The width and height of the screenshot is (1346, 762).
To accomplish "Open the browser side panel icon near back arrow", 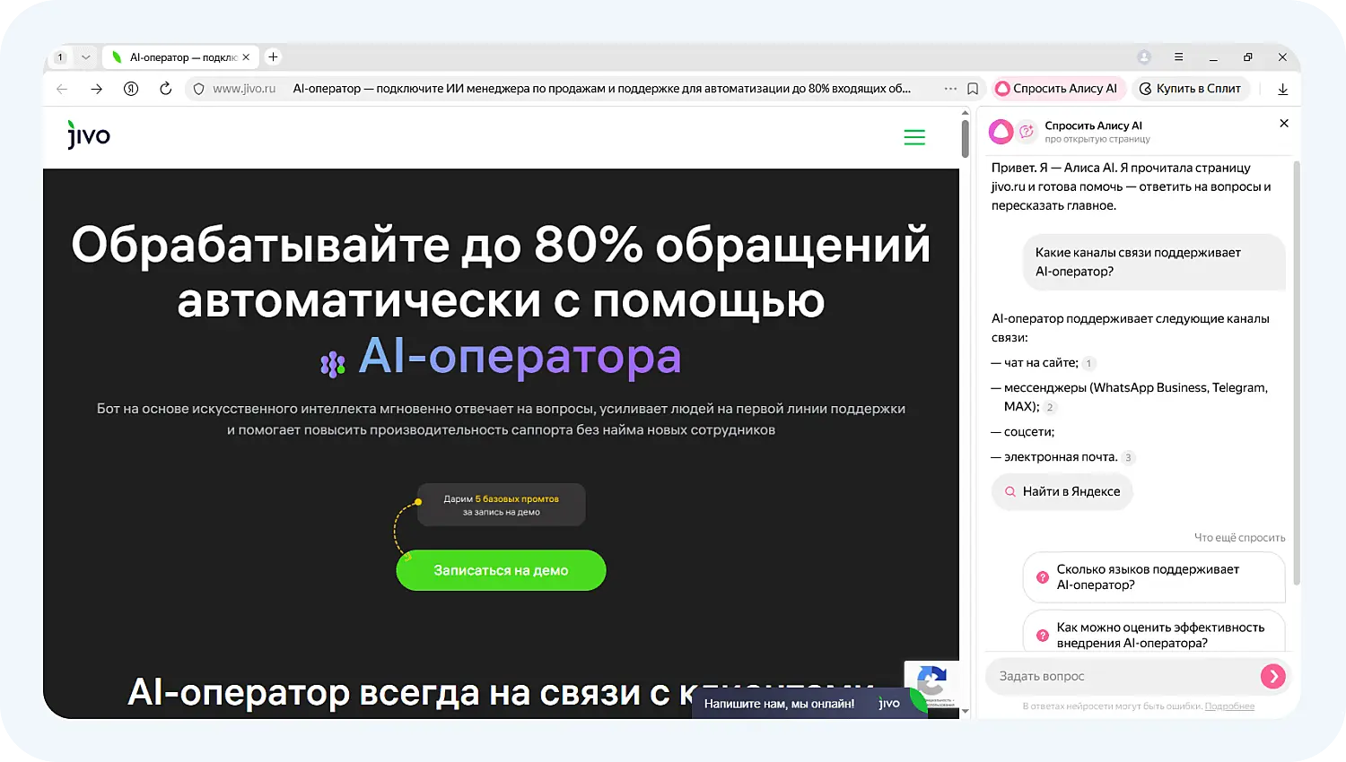I will point(130,89).
